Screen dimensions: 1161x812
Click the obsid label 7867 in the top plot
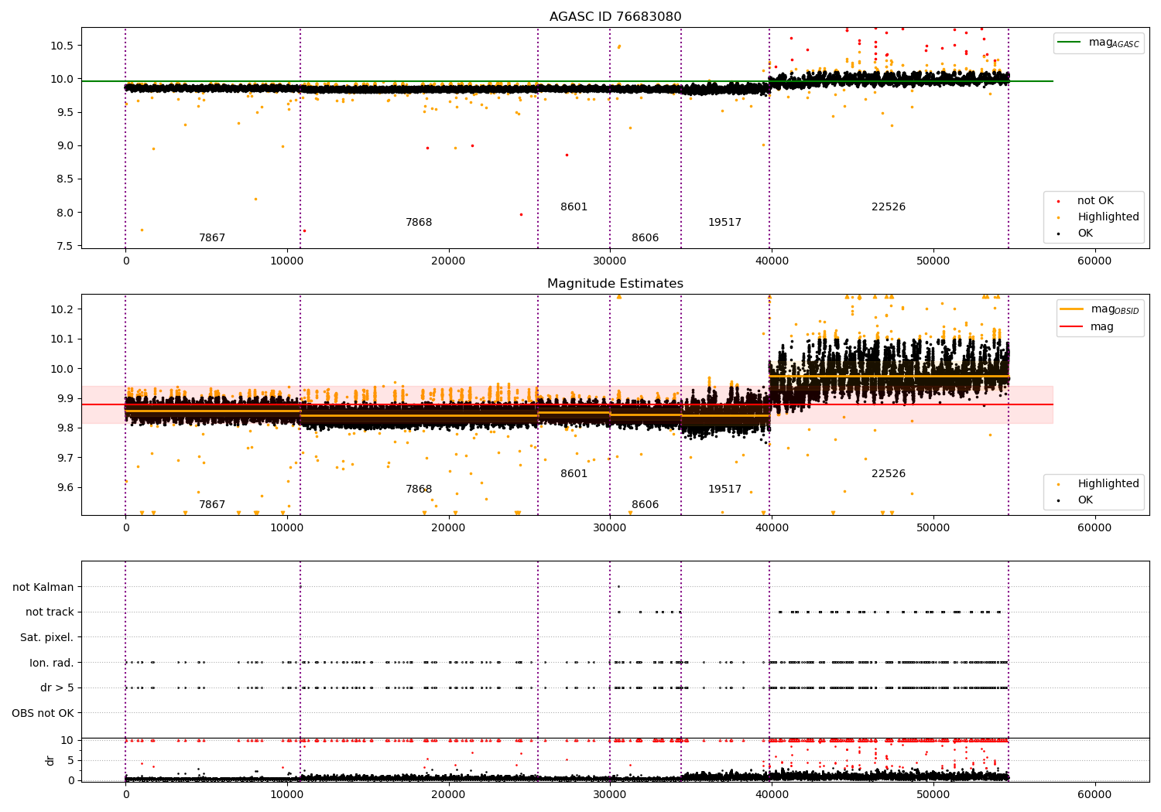(x=212, y=238)
